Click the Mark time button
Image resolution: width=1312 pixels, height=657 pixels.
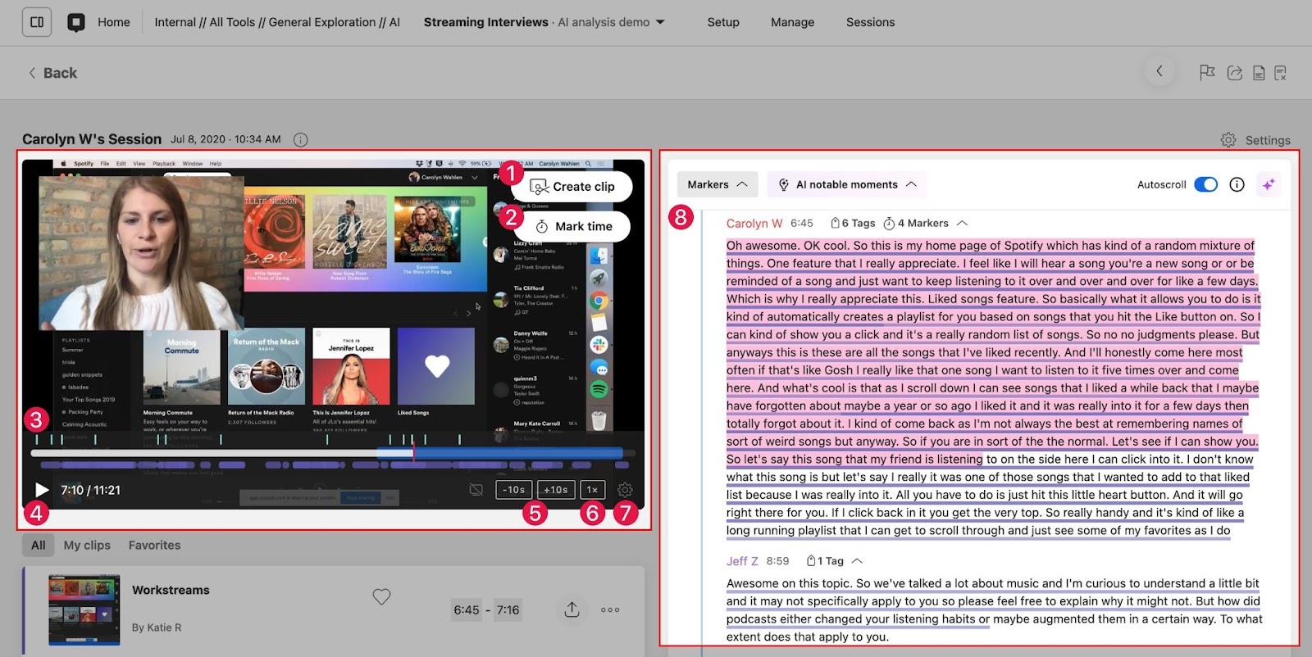573,226
